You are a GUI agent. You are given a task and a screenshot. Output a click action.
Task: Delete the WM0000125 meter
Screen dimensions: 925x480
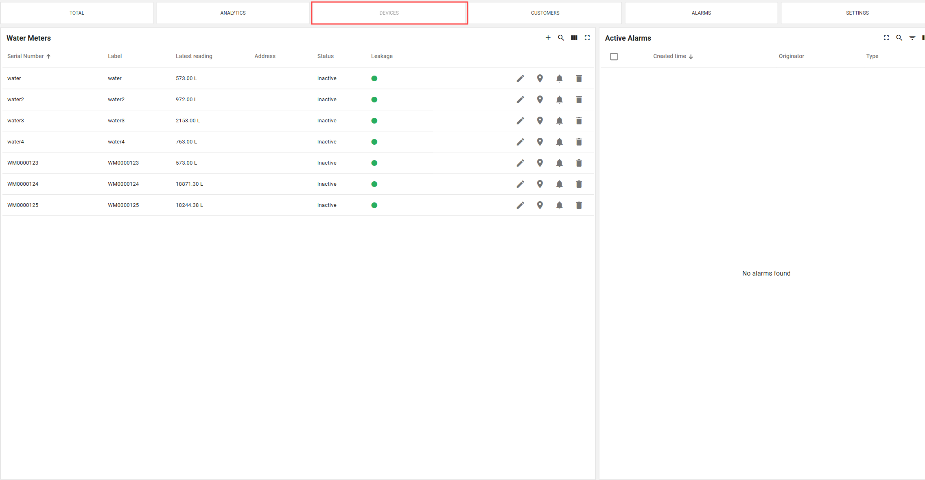pos(579,205)
